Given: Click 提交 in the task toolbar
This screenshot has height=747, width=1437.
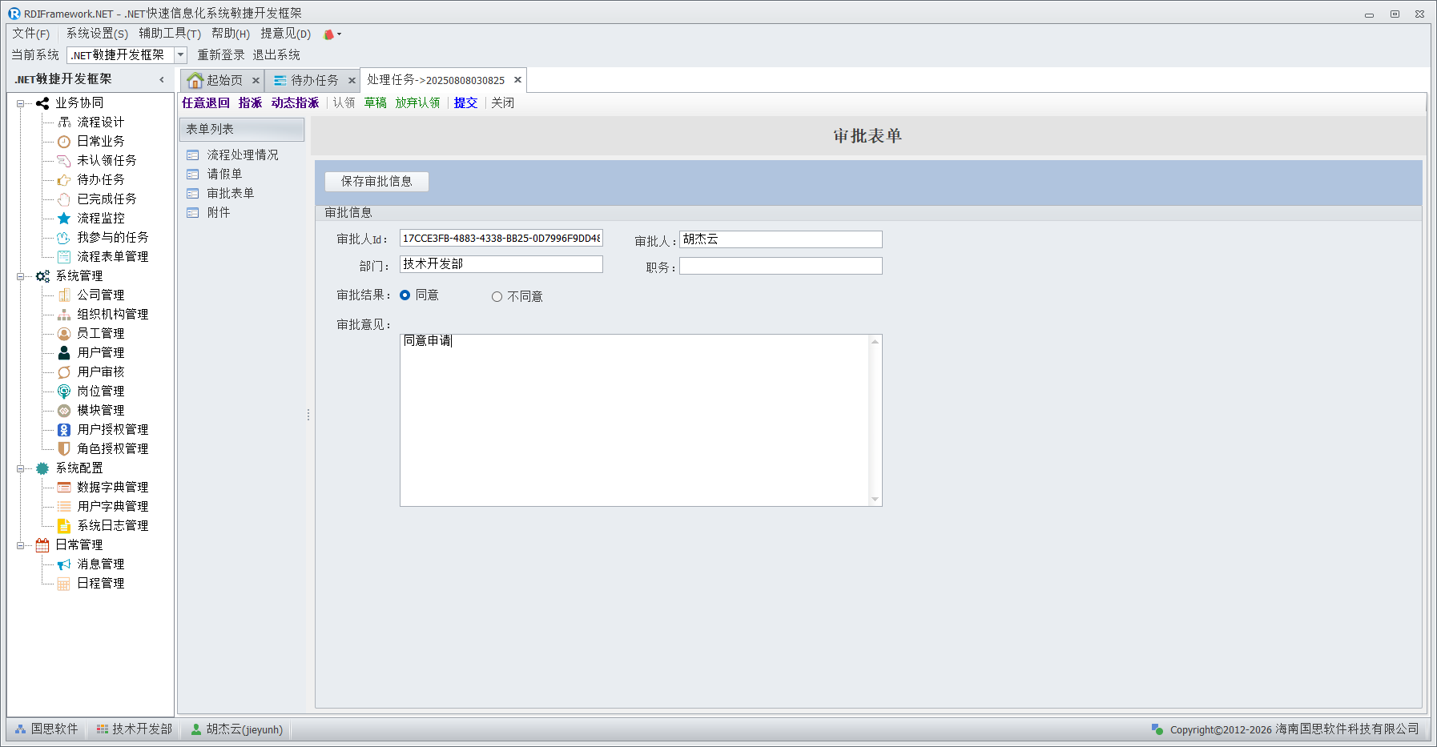Looking at the screenshot, I should (x=465, y=103).
